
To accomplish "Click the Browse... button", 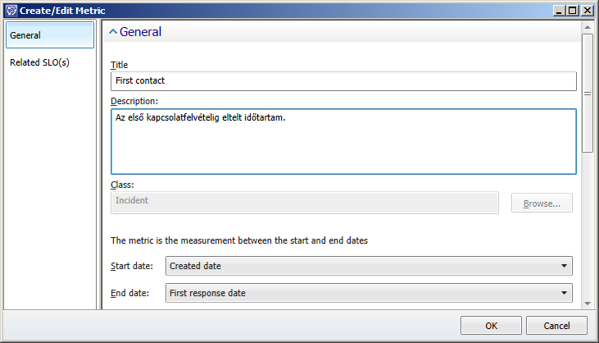I will pyautogui.click(x=542, y=203).
